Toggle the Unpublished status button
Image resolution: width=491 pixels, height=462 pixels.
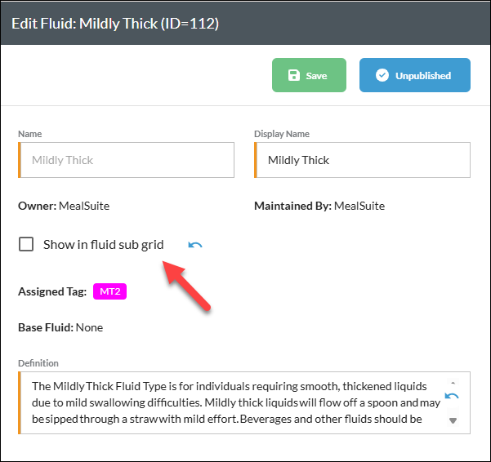pyautogui.click(x=414, y=75)
